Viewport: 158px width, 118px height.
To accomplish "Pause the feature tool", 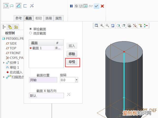I will [71, 6].
